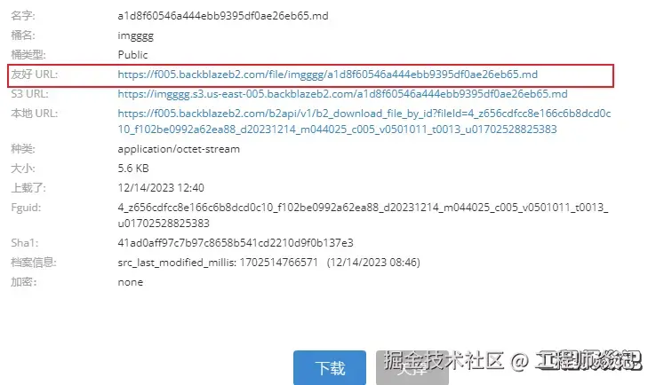Click the gray button beside 下载
The height and width of the screenshot is (385, 648).
(x=412, y=367)
